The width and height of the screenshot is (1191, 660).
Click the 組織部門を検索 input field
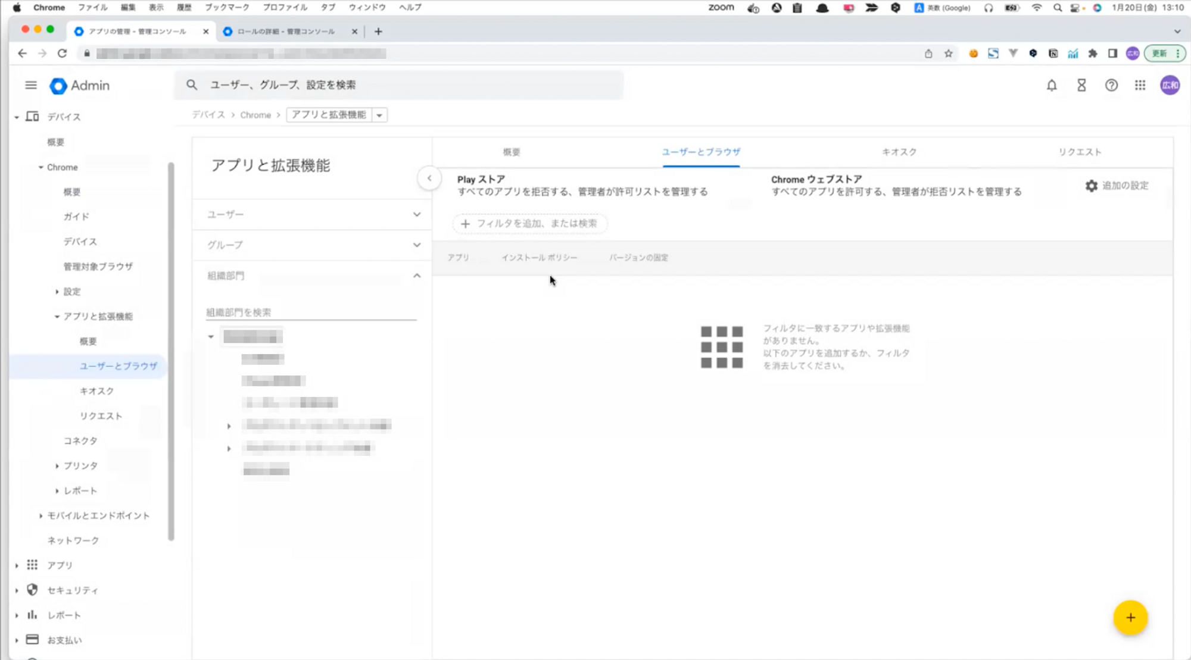click(x=311, y=312)
